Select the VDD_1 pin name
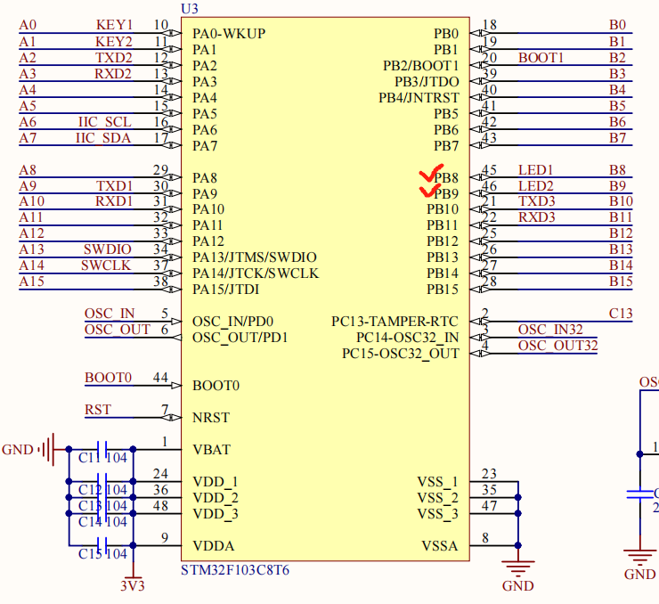The image size is (659, 604). coord(216,482)
